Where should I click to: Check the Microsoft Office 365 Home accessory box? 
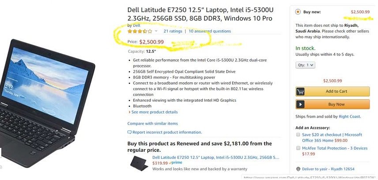[x=298, y=135]
